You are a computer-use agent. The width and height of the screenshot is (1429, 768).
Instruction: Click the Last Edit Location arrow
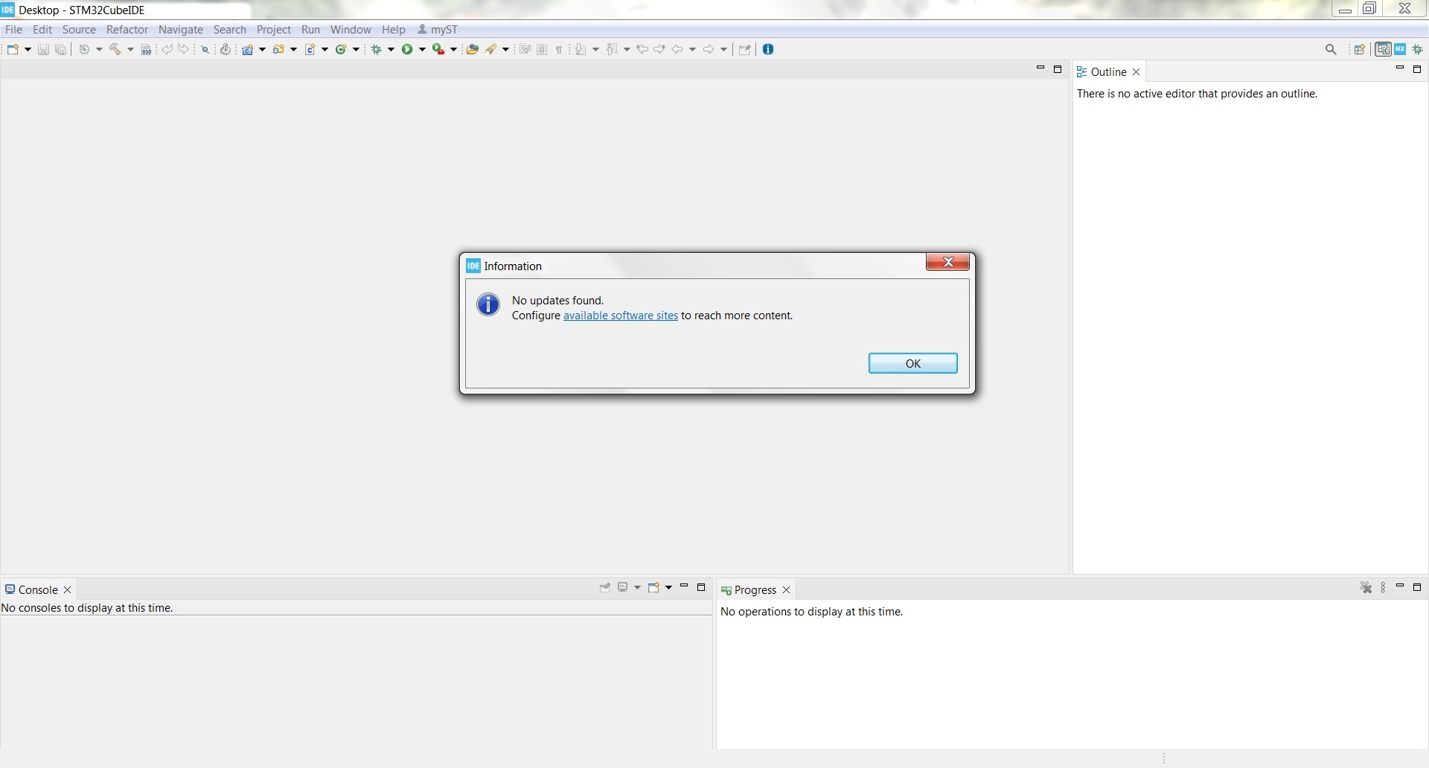pos(642,49)
